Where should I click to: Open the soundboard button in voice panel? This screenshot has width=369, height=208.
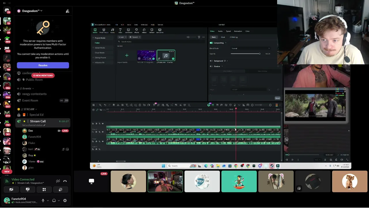(61, 190)
